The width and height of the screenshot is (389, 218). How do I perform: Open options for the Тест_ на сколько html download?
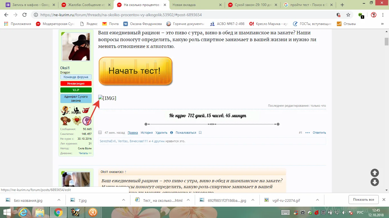188,200
